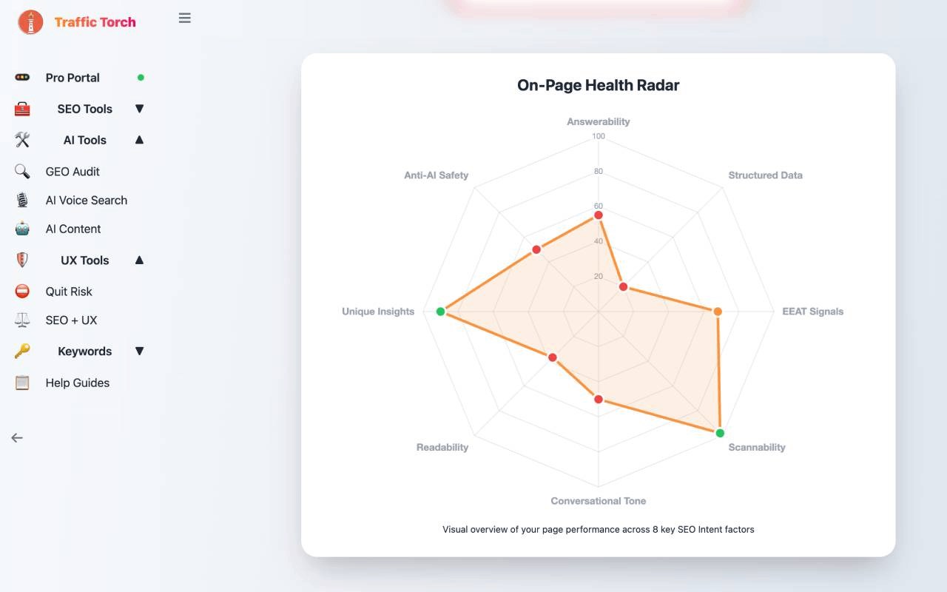Click the green Unique Insights data point
The width and height of the screenshot is (947, 592).
pos(441,312)
